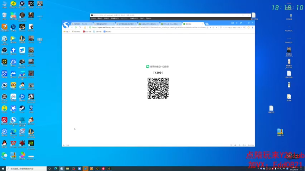Open the taskbar Edge icon
305x171 pixels.
pyautogui.click(x=56, y=169)
